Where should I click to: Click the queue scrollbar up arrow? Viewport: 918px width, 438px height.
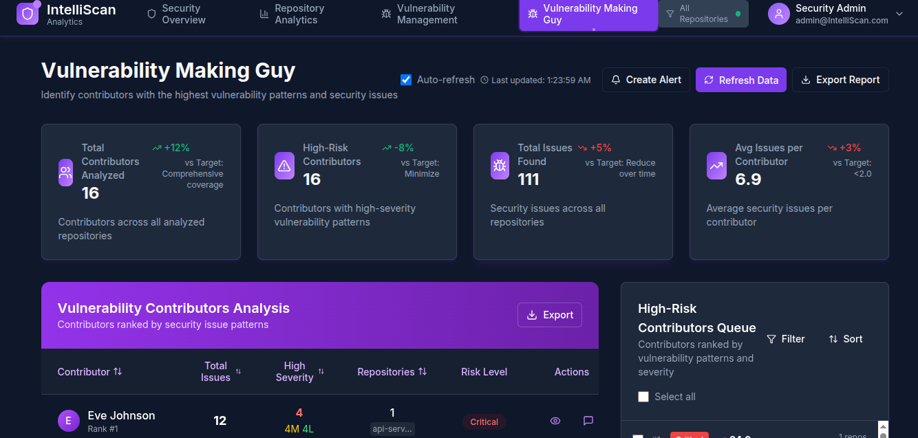[x=884, y=426]
